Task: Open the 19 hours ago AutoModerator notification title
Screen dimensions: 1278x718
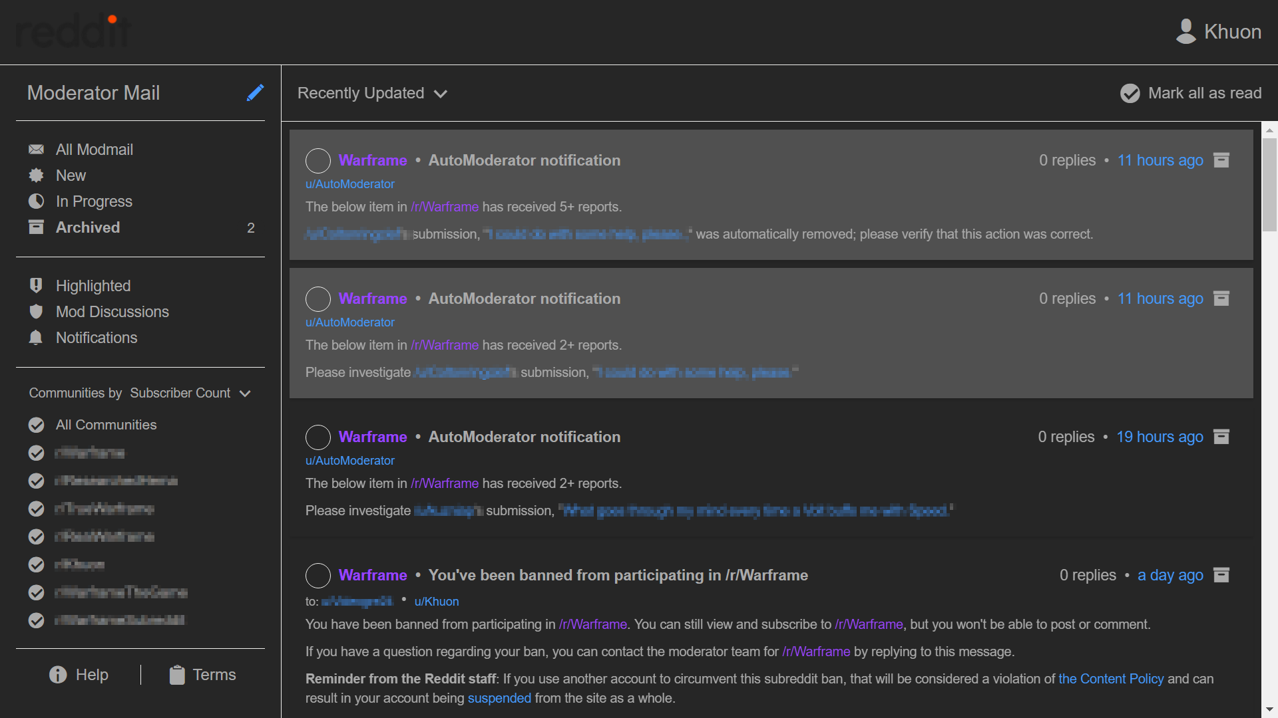Action: pos(525,437)
